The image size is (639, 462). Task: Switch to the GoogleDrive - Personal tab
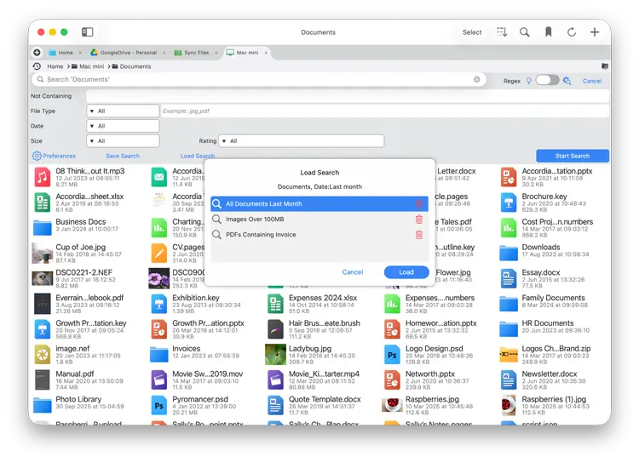click(x=124, y=53)
